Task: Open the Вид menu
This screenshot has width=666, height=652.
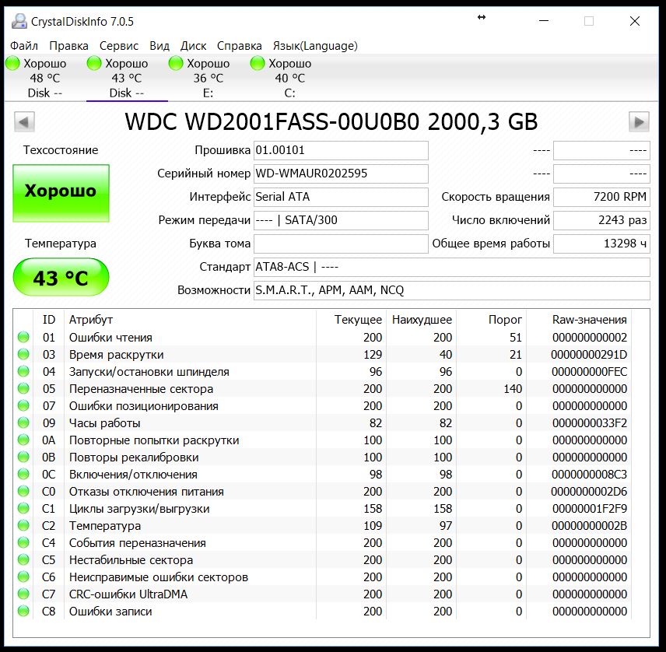Action: [x=159, y=46]
